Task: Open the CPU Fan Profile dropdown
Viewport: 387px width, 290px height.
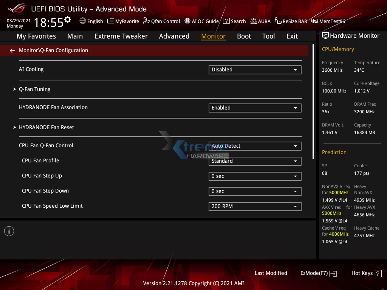Action: tap(255, 161)
